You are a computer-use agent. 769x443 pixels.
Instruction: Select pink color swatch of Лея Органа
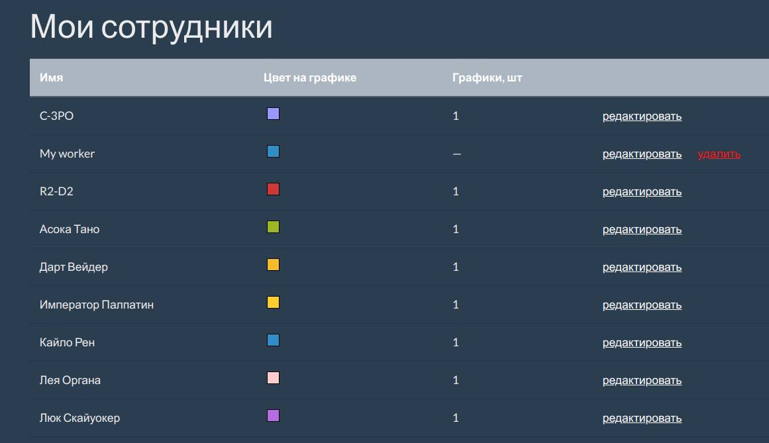click(x=273, y=378)
